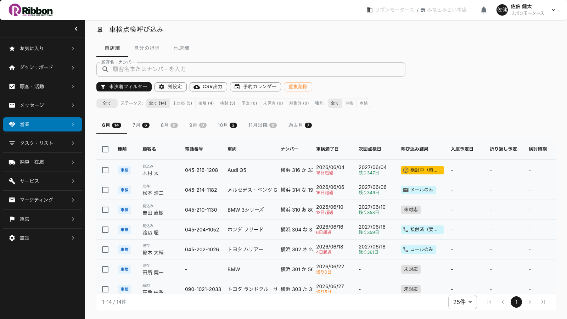This screenshot has height=319, width=567.
Task: Toggle the select-all checkbox in table header
Action: pos(105,149)
